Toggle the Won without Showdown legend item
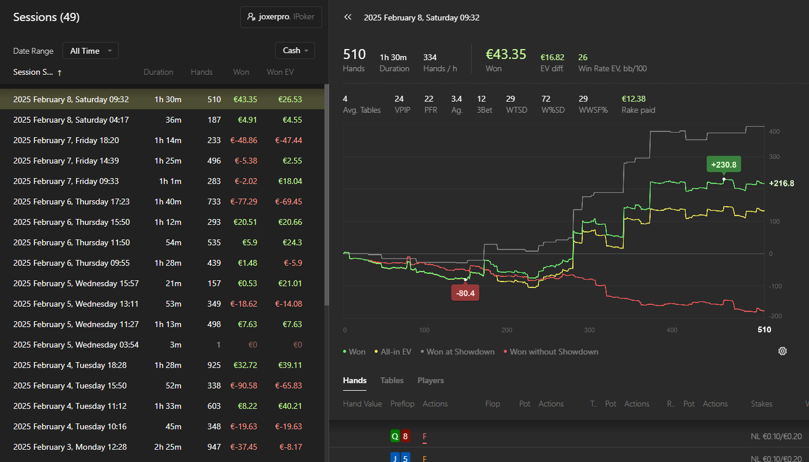Image resolution: width=809 pixels, height=462 pixels. pos(551,352)
